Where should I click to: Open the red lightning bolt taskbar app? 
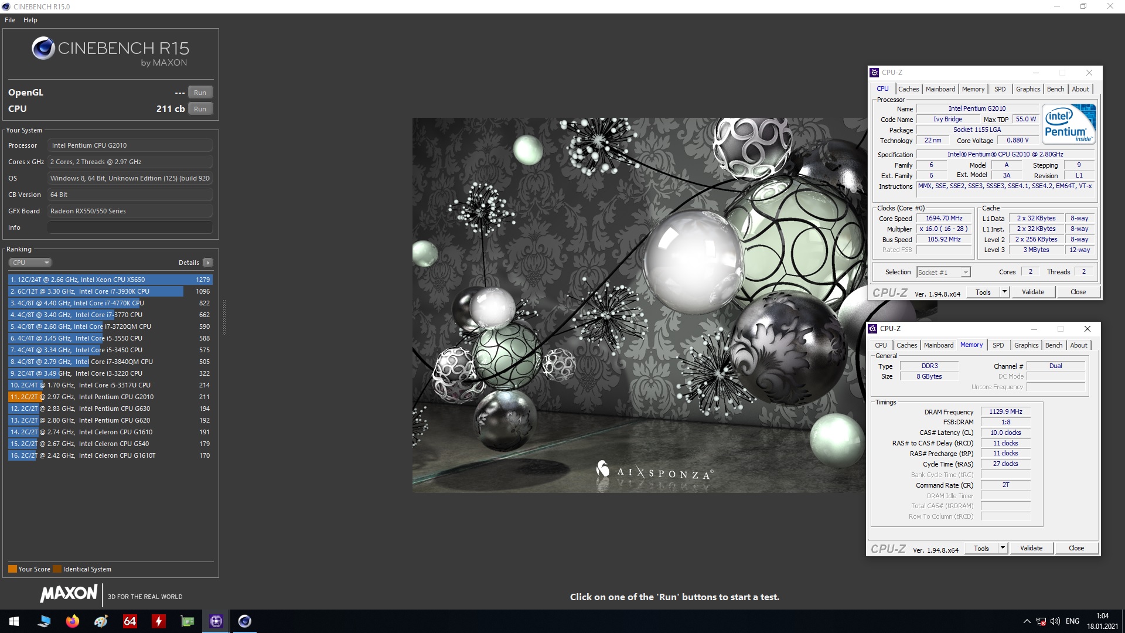tap(158, 621)
